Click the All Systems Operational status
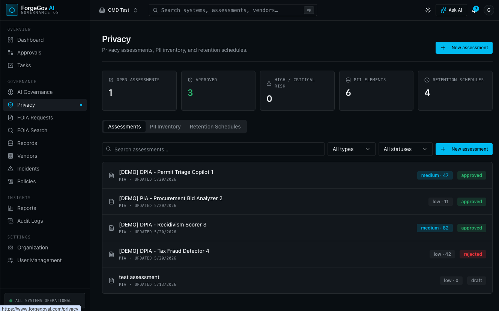Screen dimensions: 499x311 pyautogui.click(x=45, y=300)
